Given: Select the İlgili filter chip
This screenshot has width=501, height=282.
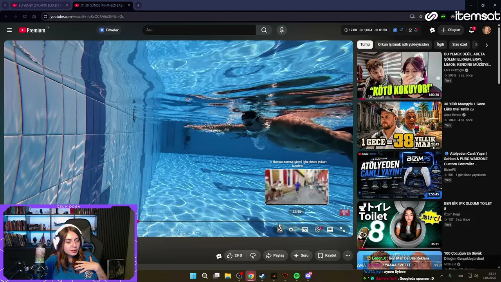Looking at the screenshot, I should click(x=440, y=45).
